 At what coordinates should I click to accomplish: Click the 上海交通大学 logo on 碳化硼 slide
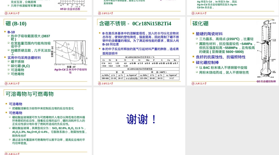pyautogui.click(x=199, y=84)
